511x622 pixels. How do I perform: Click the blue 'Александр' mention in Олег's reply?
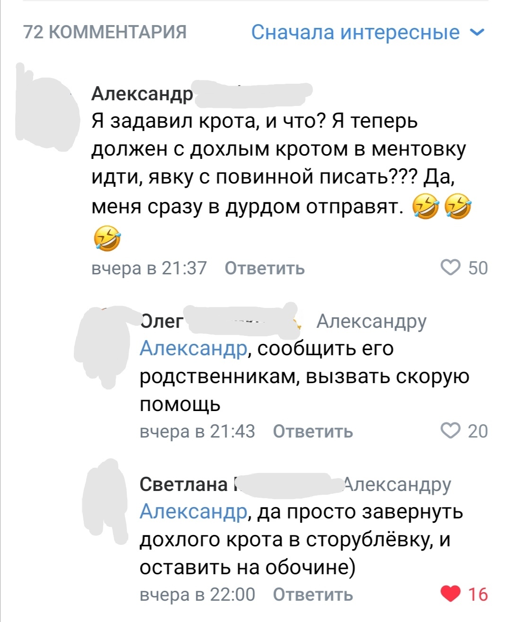pos(193,349)
